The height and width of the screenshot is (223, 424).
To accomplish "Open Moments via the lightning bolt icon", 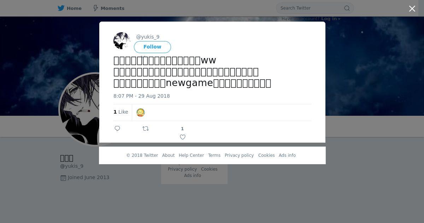I will (95, 8).
